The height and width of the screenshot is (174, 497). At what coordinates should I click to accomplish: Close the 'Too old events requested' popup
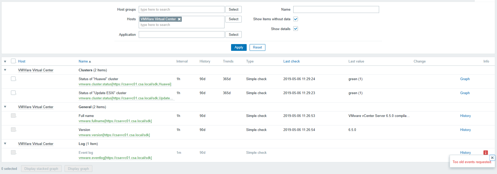(x=492, y=158)
